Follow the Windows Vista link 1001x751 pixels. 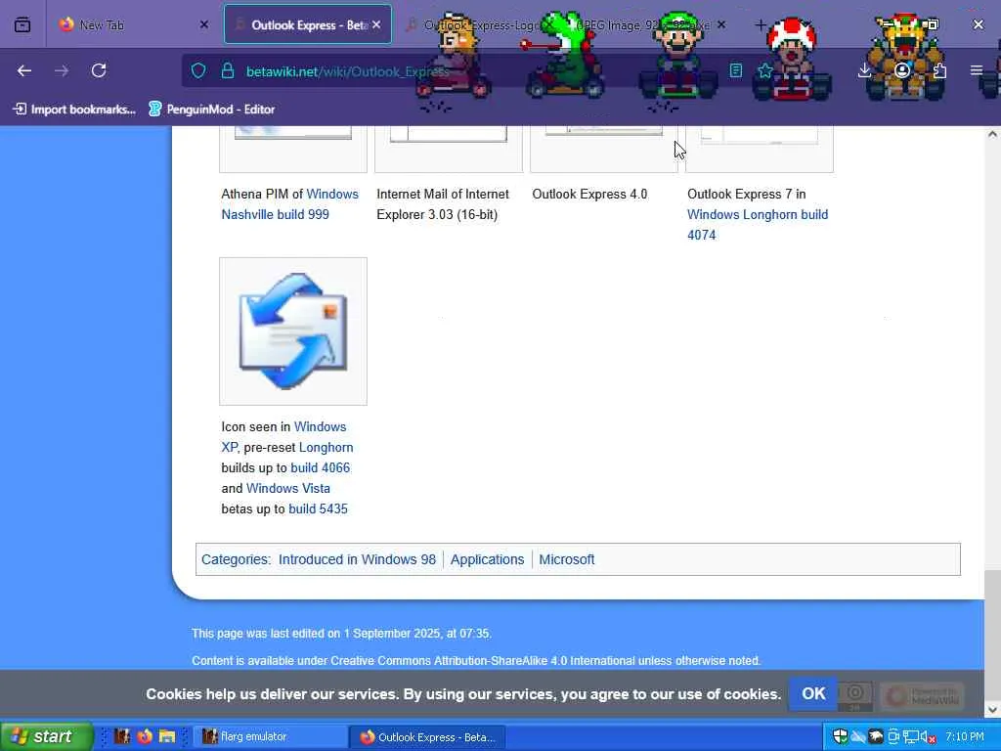tap(288, 488)
